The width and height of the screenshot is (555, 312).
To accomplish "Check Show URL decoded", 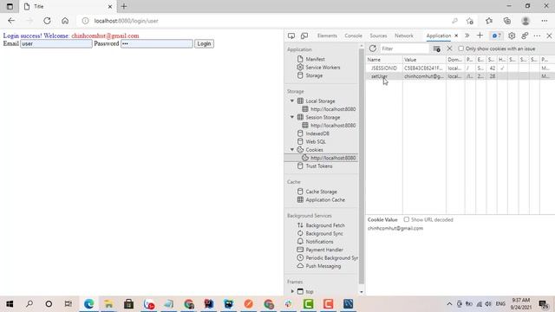I will [x=407, y=219].
